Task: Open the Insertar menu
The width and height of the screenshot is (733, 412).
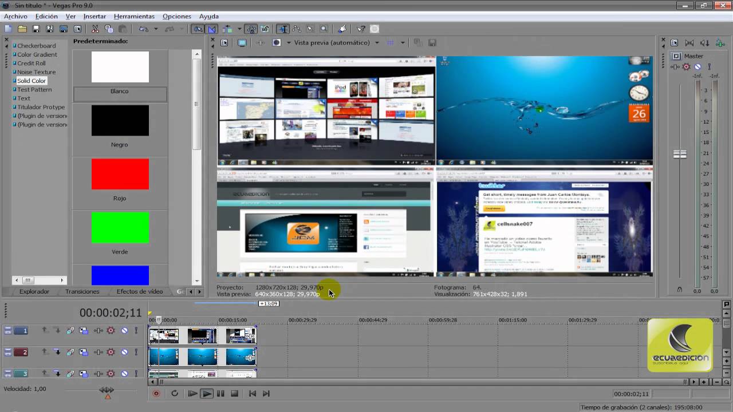Action: (x=94, y=16)
